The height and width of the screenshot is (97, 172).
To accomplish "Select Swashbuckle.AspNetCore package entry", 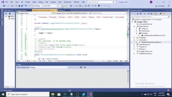I will [x=154, y=35].
